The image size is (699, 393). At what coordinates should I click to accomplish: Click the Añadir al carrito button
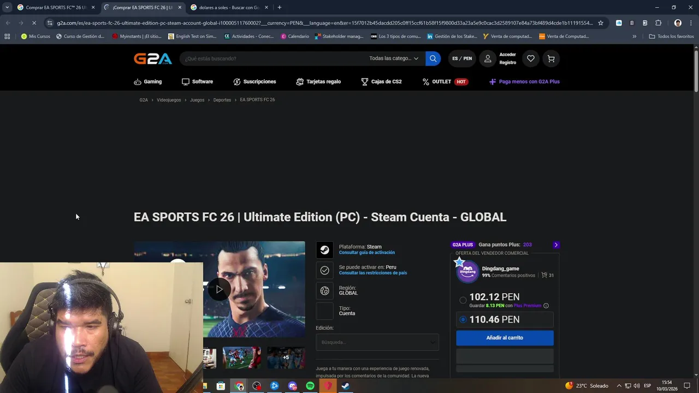[x=505, y=338]
